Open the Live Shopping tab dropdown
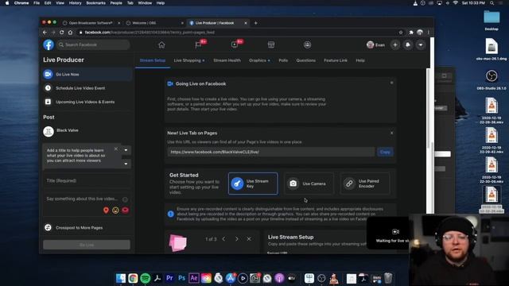 (x=189, y=60)
